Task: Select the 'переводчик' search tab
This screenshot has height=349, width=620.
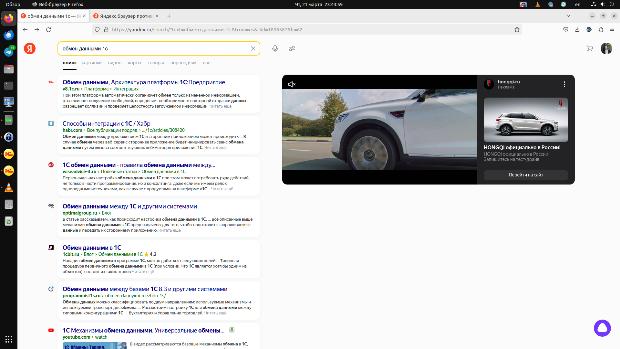Action: (x=183, y=63)
